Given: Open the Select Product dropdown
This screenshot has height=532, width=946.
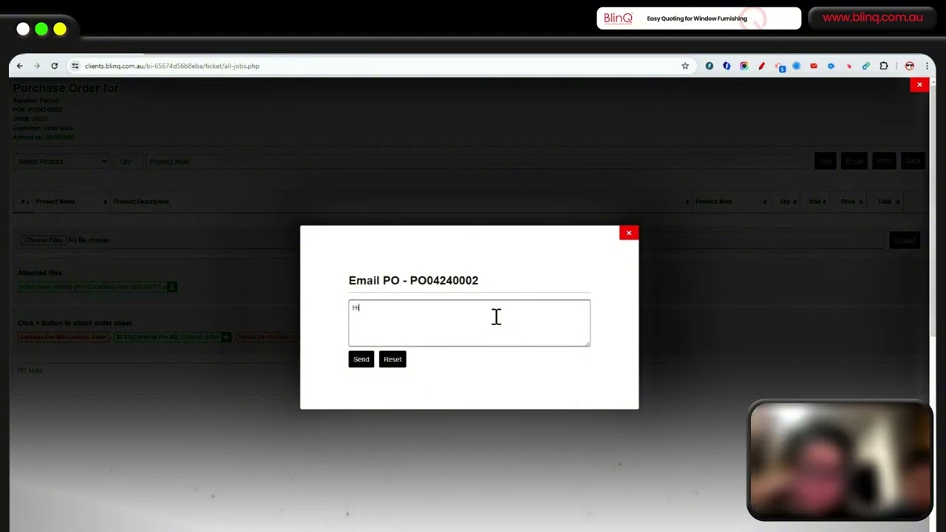Looking at the screenshot, I should 61,161.
